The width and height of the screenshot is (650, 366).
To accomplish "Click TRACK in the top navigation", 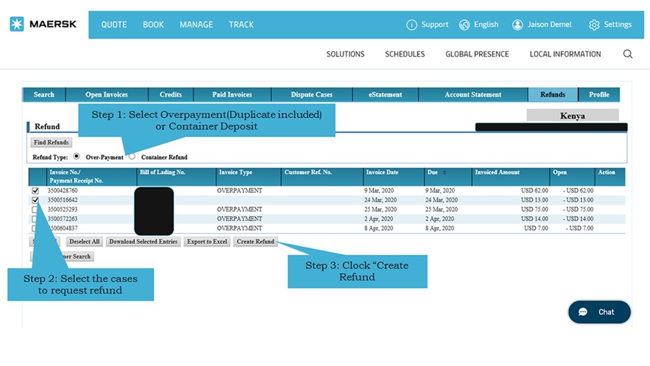I will pos(241,24).
